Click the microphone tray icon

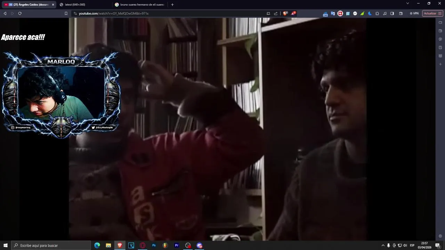[x=389, y=245]
